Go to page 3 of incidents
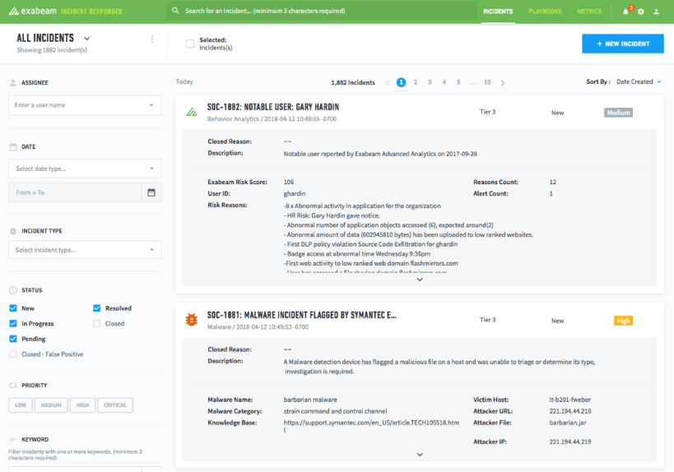The image size is (674, 472). point(430,82)
